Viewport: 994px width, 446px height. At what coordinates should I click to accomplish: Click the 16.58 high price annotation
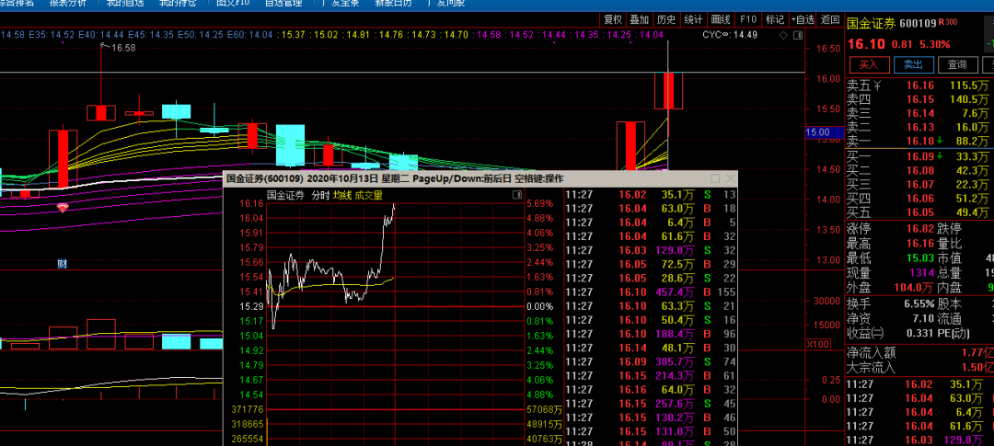(123, 48)
